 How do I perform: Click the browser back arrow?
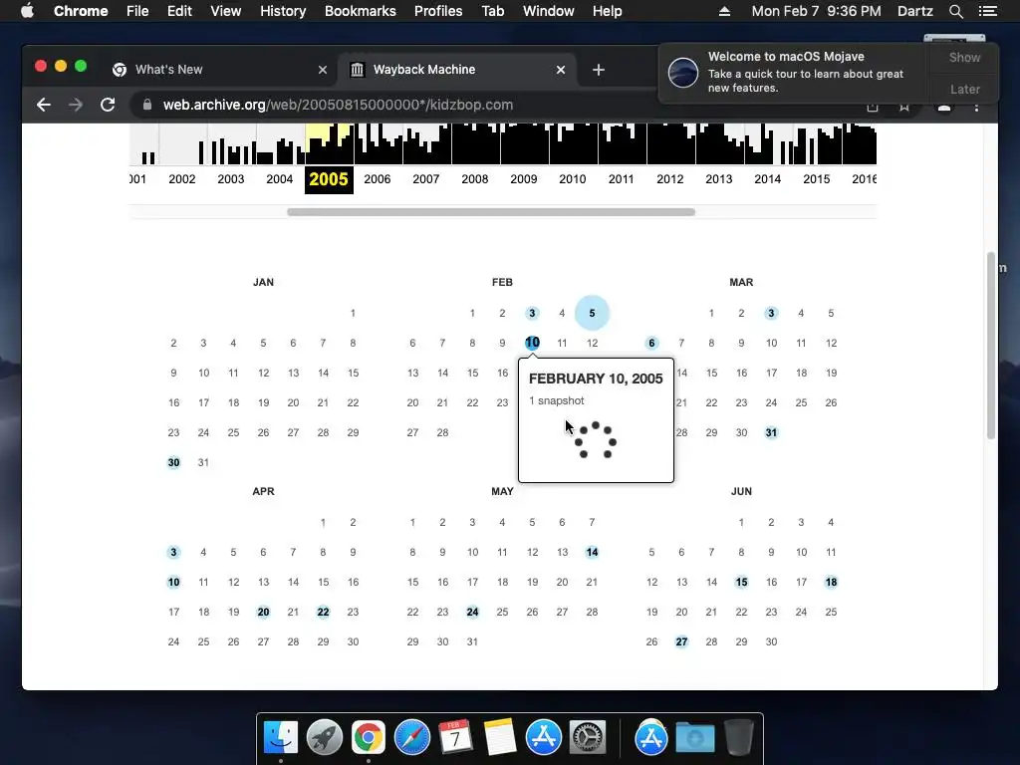44,105
